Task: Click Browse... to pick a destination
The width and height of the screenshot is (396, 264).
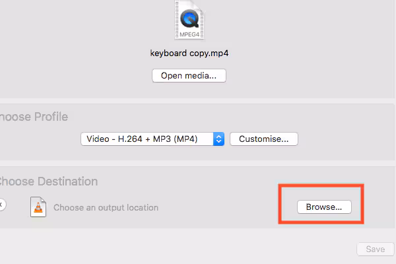Action: pyautogui.click(x=324, y=207)
